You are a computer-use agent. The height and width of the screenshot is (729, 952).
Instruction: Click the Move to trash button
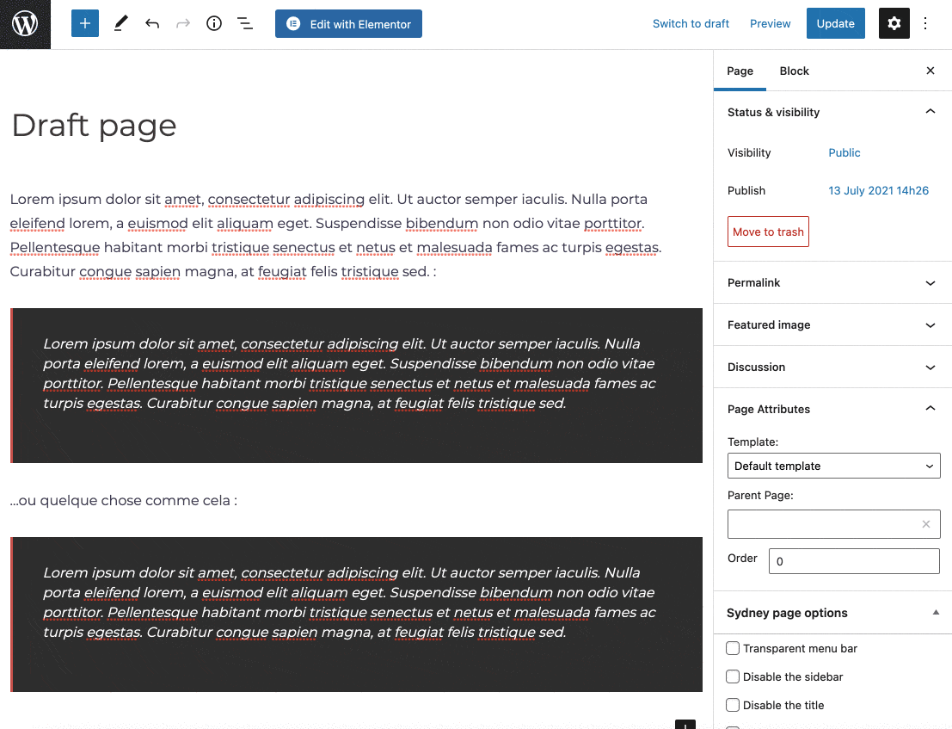coord(768,232)
